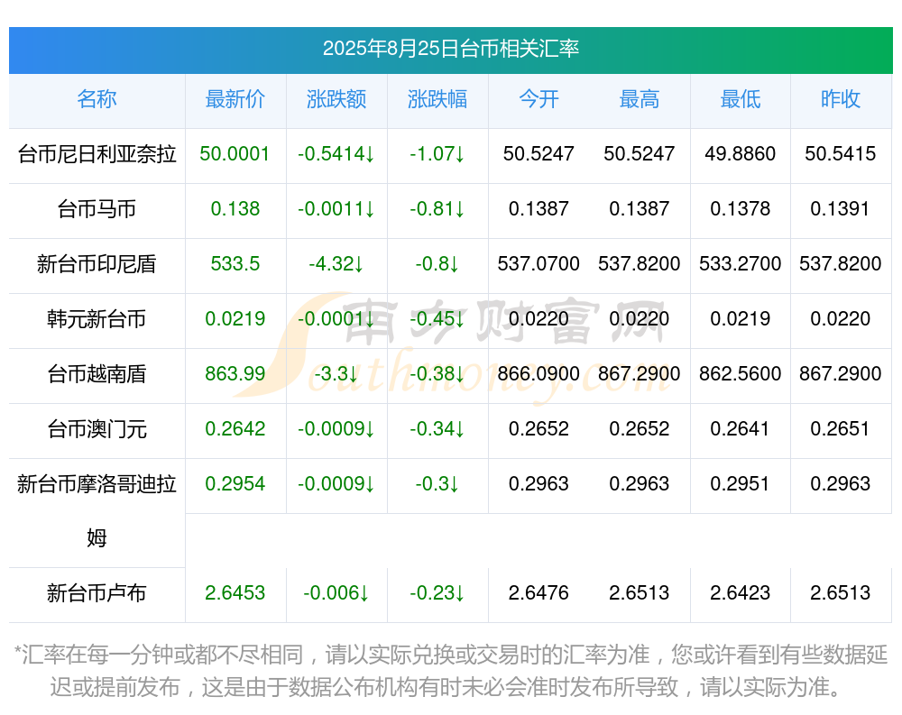
Task: Click the 最低 column header
Action: point(741,99)
